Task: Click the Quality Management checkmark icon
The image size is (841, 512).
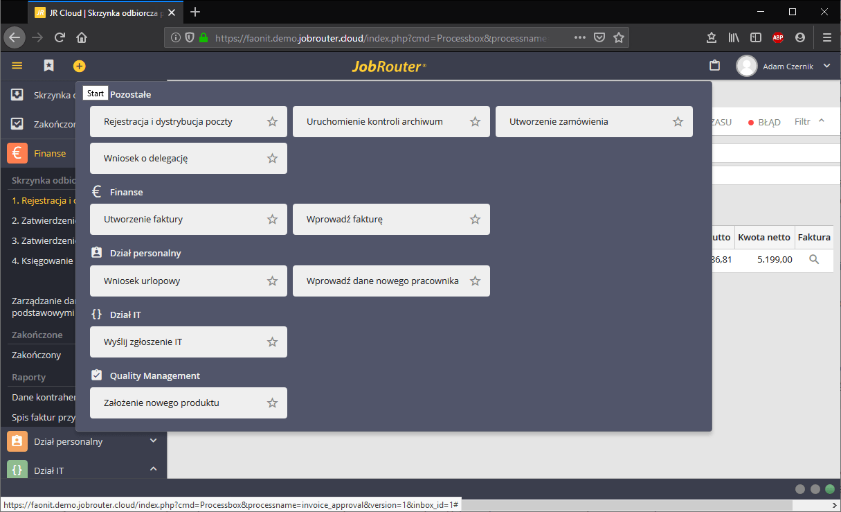Action: tap(96, 375)
